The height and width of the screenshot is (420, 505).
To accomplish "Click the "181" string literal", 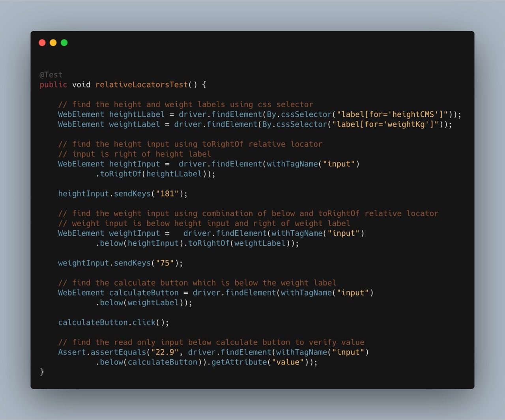I will click(167, 194).
